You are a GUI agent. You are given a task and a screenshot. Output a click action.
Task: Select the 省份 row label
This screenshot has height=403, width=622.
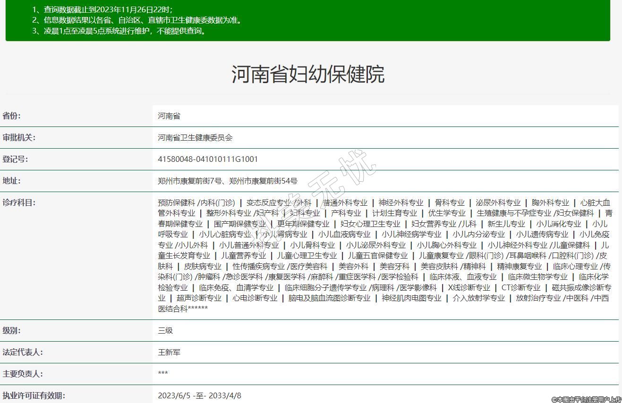tap(12, 116)
